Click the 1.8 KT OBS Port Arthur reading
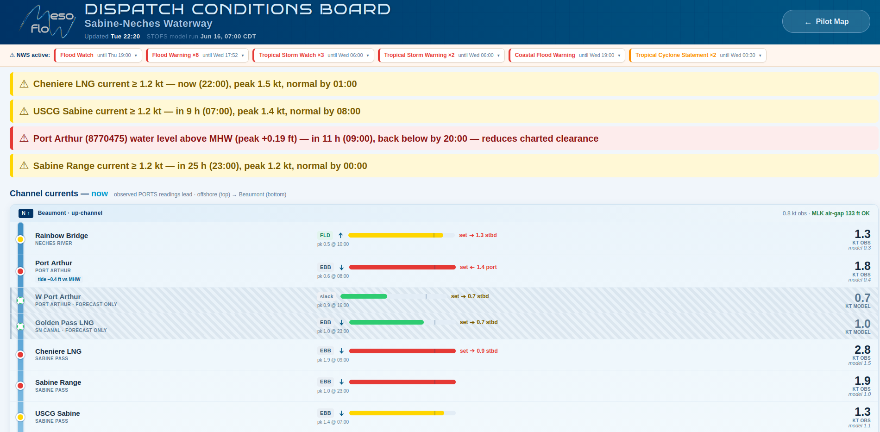 click(x=862, y=269)
